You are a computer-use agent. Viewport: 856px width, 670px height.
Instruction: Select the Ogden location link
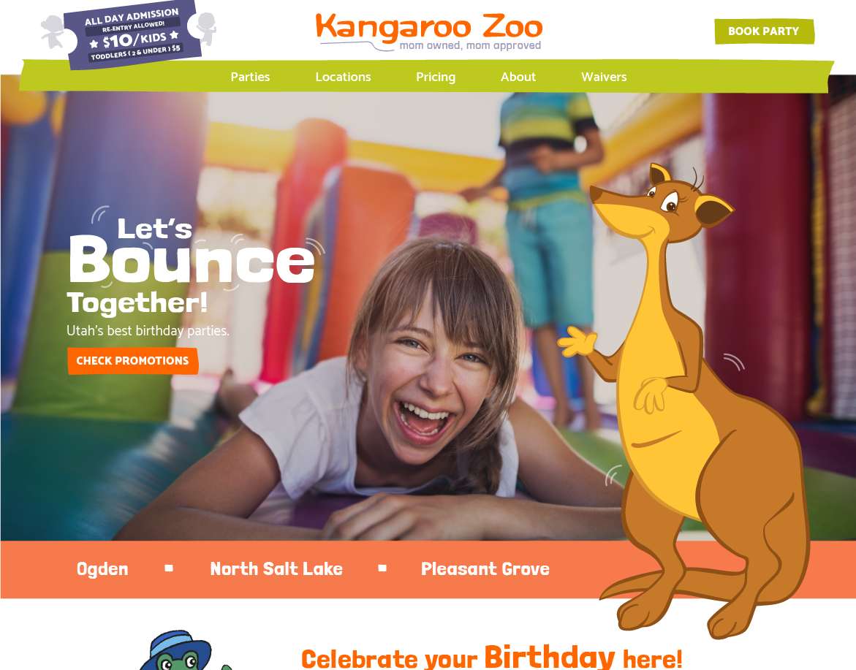click(x=102, y=569)
